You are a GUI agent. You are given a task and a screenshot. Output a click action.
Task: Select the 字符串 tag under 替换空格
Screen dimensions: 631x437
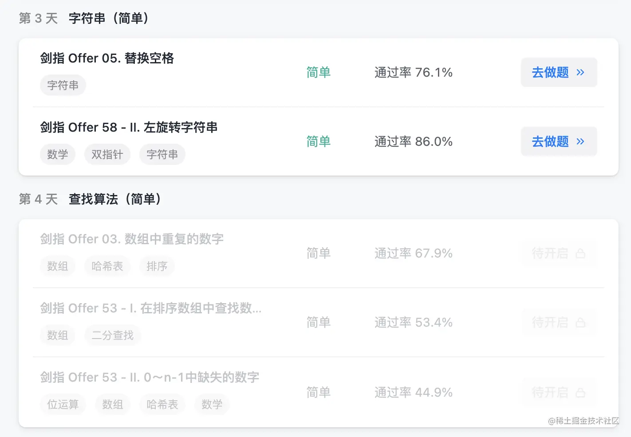click(x=63, y=85)
